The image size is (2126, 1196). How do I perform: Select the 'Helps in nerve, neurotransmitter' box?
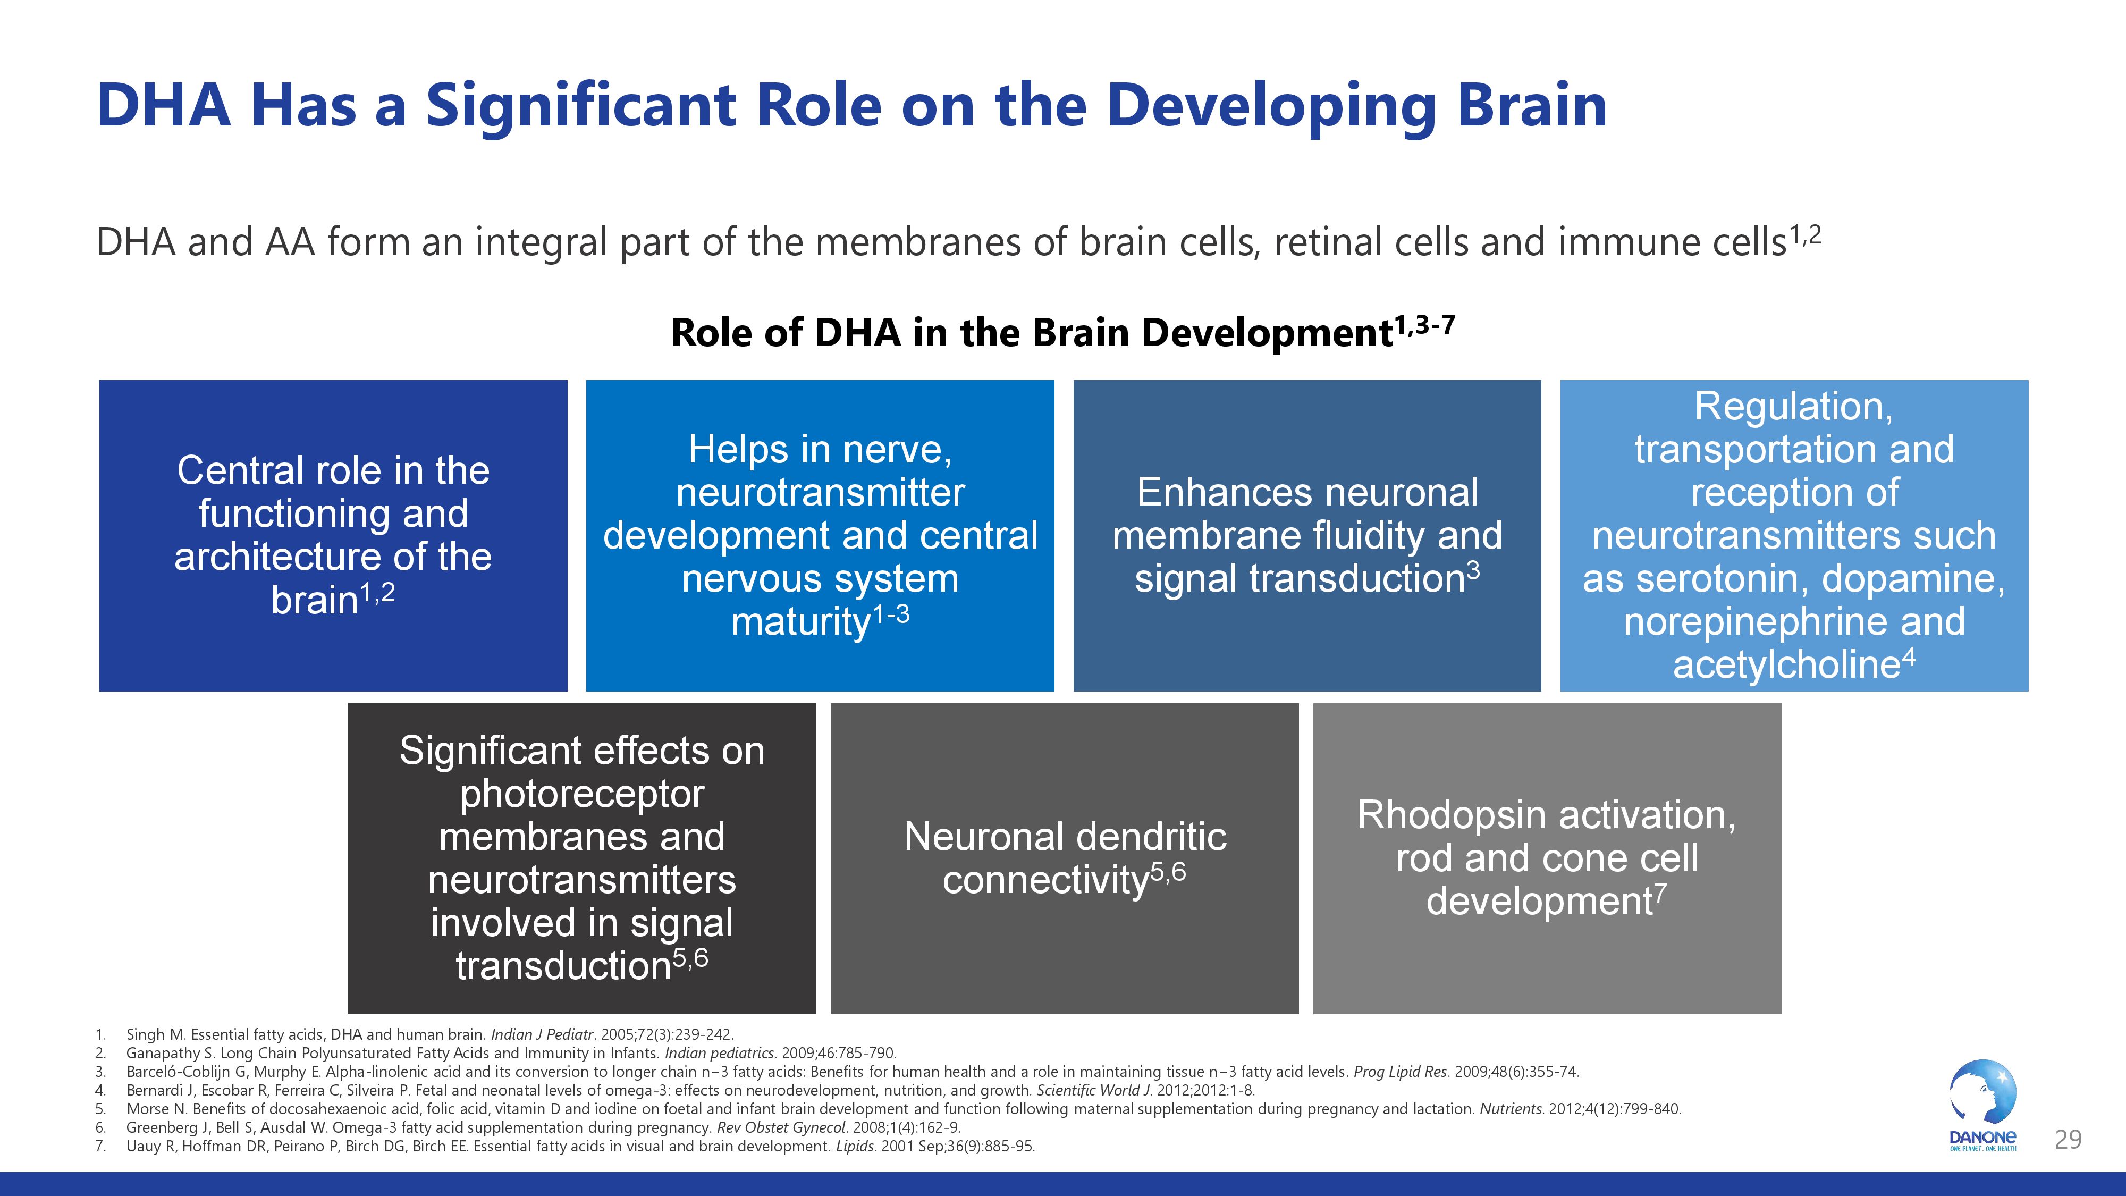820,535
